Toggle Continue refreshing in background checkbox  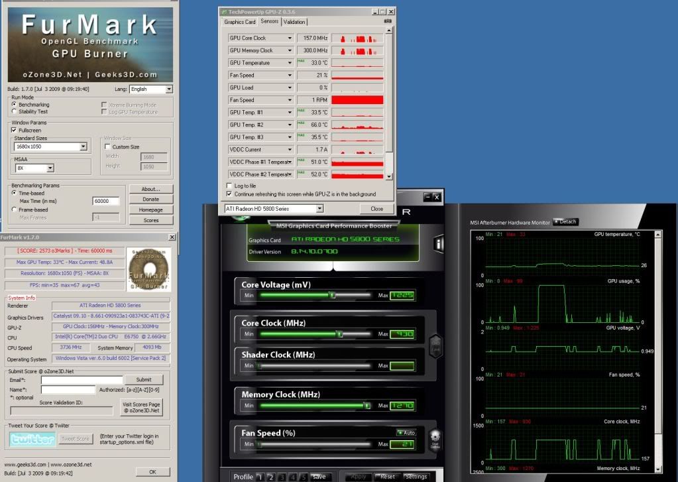pos(229,194)
